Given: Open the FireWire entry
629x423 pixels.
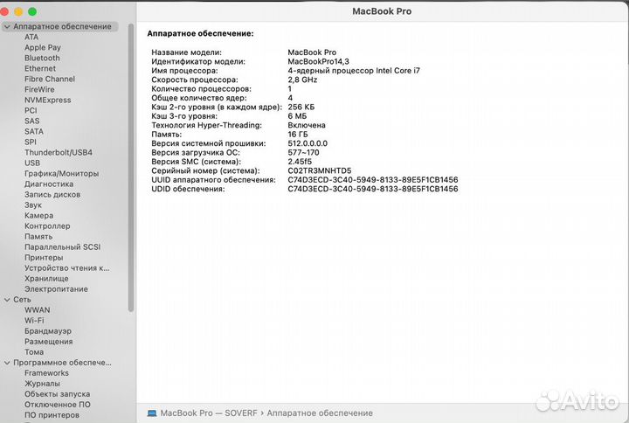Looking at the screenshot, I should coord(39,89).
